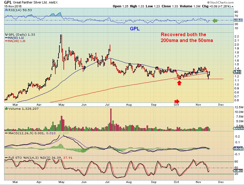Click the 2.0 label on price axis
This screenshot has height=185, width=244.
236,45
